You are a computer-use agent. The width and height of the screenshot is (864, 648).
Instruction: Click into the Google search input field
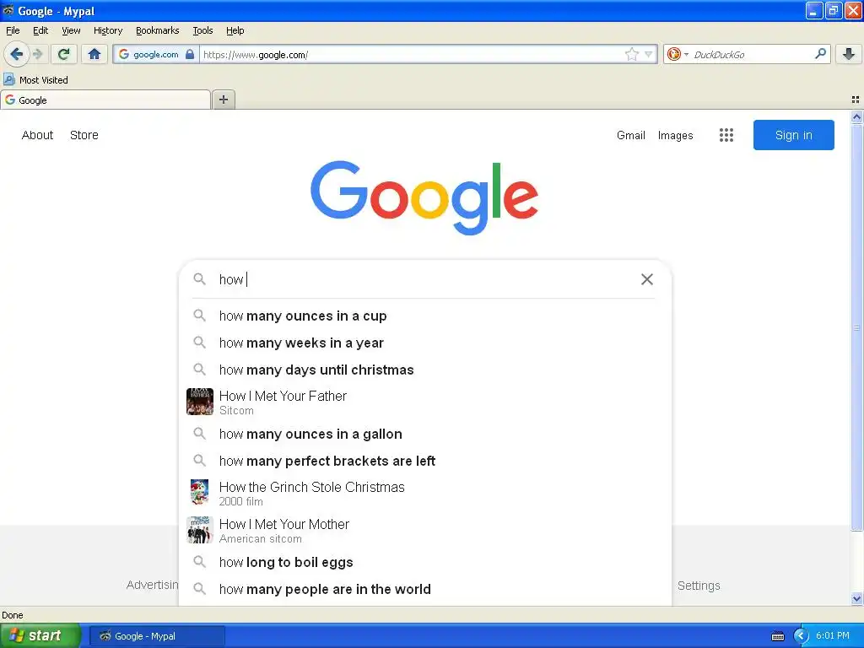(x=424, y=279)
